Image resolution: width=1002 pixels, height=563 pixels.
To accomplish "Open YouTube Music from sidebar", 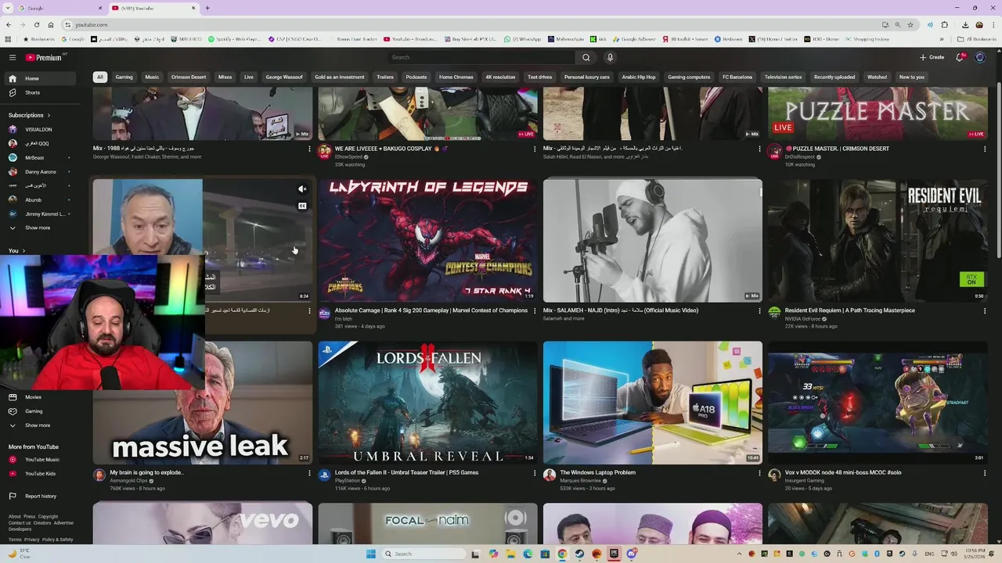I will pyautogui.click(x=41, y=460).
